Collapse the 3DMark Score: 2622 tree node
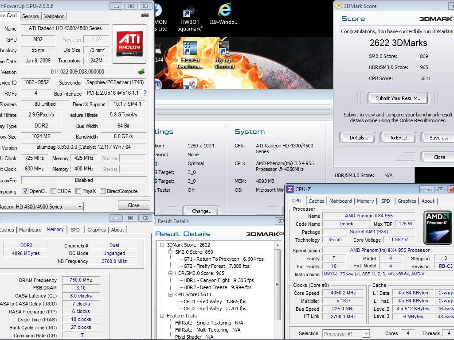This screenshot has height=340, width=454. coord(162,245)
